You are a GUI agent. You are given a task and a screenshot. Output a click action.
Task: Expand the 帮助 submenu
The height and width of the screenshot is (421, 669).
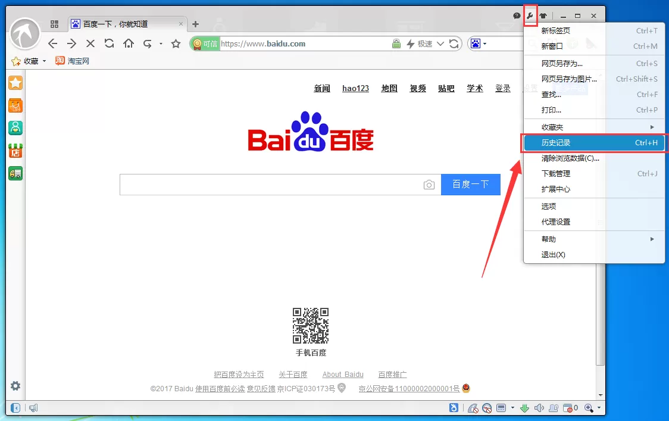click(x=595, y=239)
